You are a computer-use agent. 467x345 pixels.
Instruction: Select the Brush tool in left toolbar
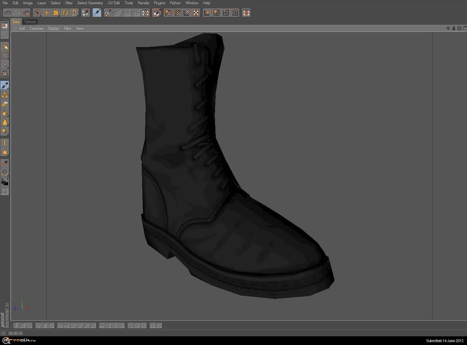pos(5,85)
